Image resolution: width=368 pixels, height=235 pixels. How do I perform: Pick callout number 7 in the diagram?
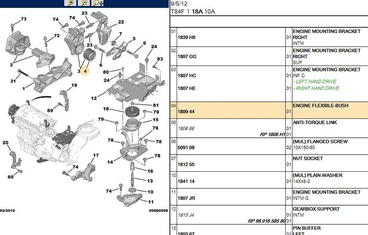pyautogui.click(x=121, y=34)
